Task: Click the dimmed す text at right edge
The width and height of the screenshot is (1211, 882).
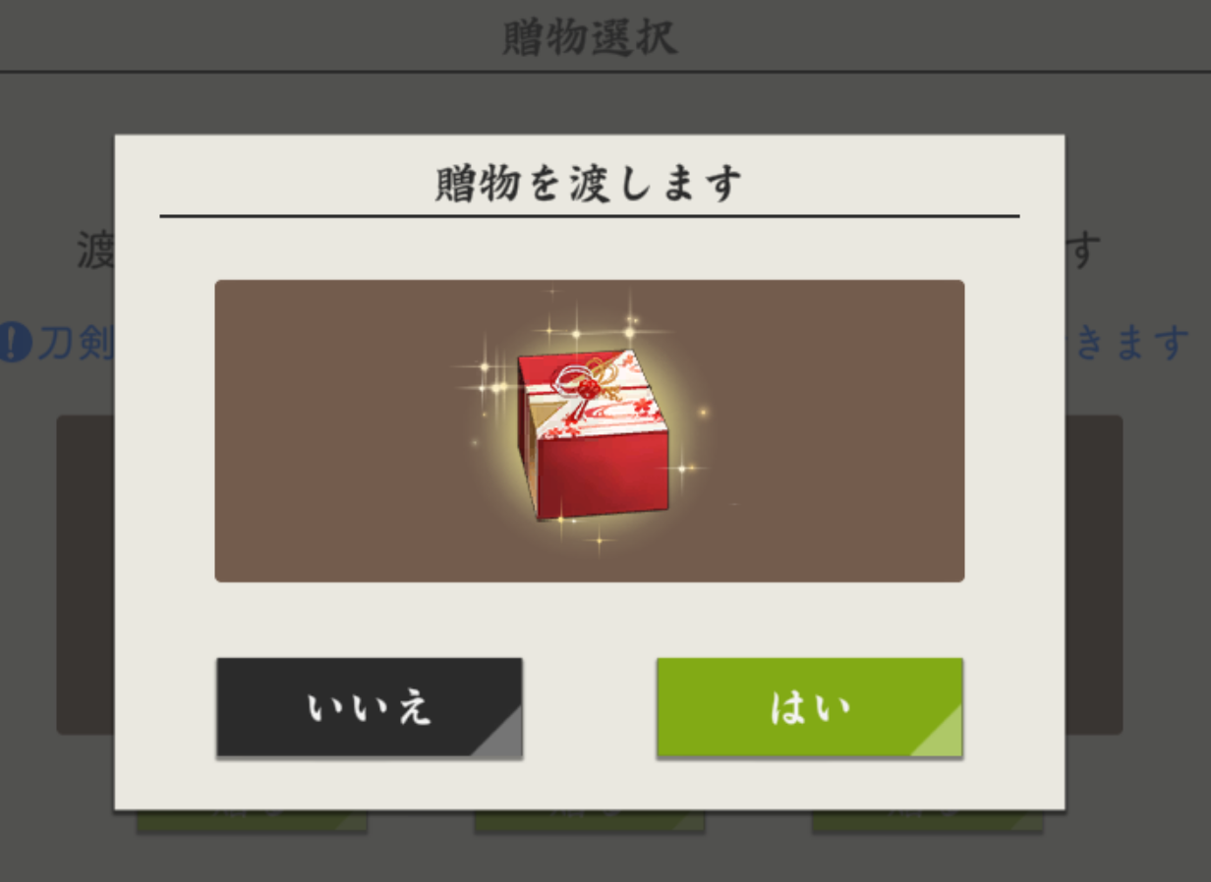Action: click(1081, 251)
